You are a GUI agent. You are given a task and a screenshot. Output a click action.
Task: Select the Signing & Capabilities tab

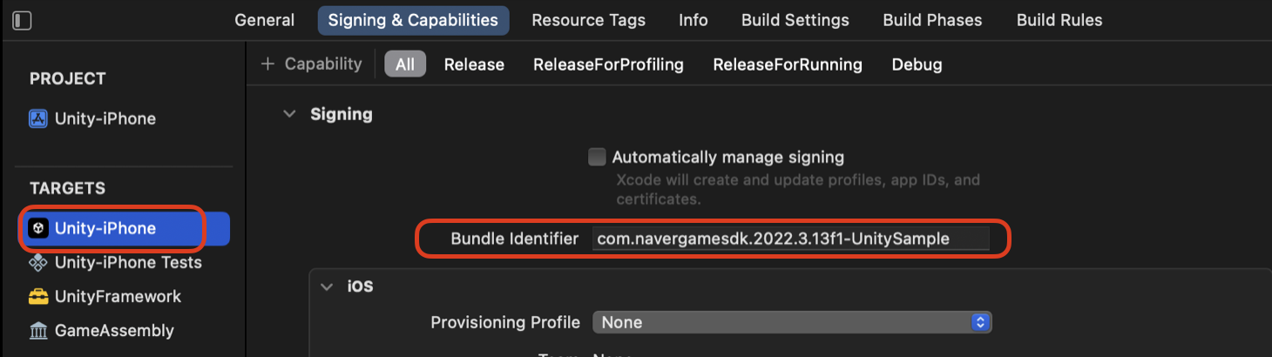coord(413,20)
